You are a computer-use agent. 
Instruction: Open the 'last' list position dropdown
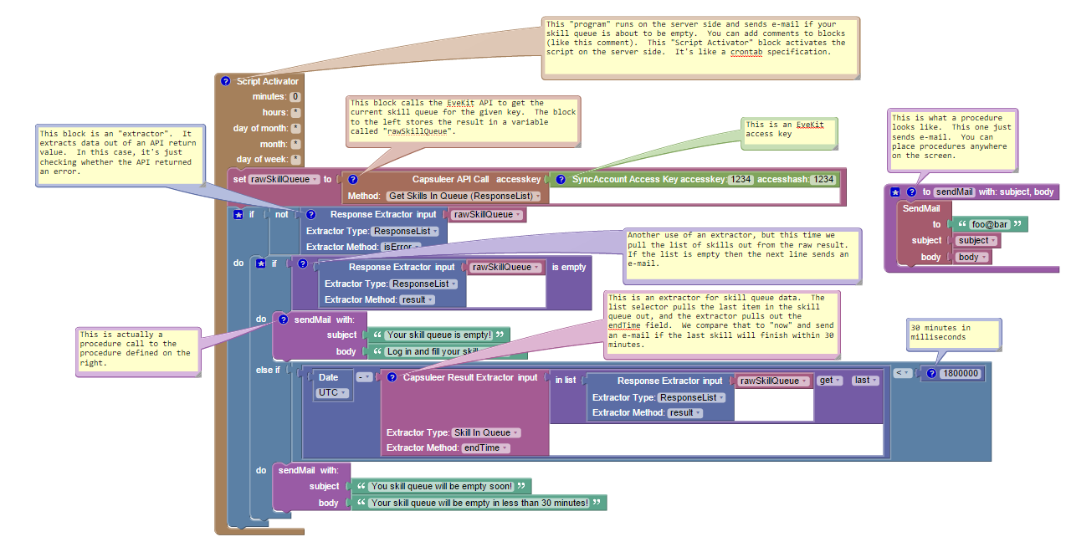(865, 380)
